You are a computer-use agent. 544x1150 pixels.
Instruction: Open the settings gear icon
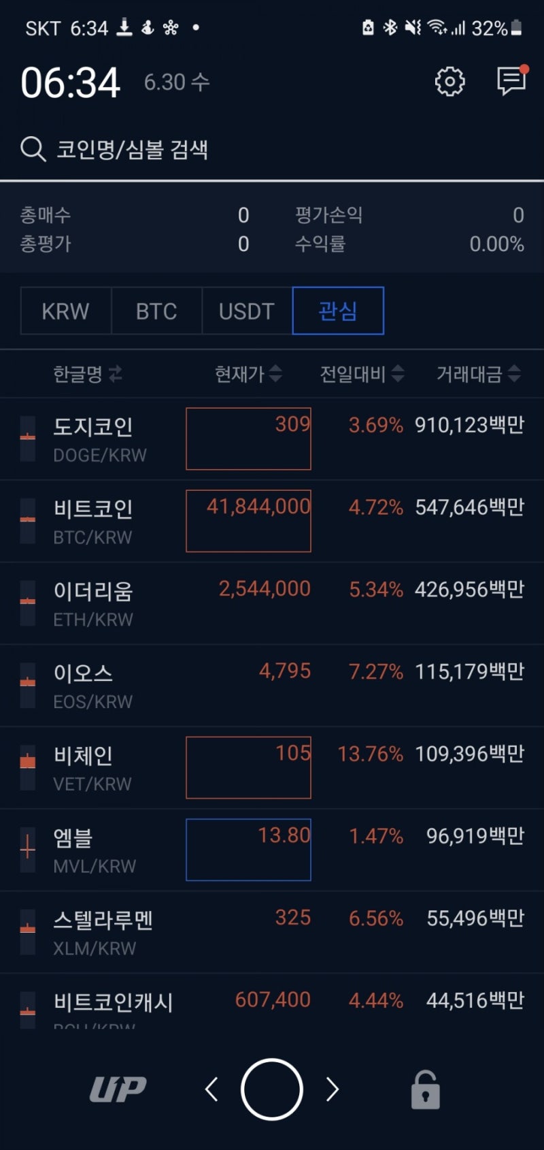tap(449, 81)
